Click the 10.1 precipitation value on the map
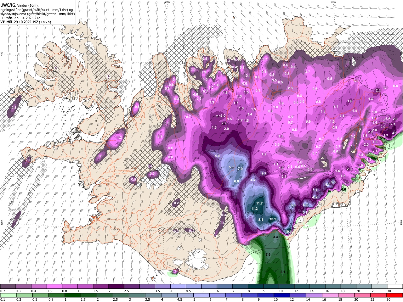Image resolution: width=403 pixels, height=302 pixels. click(273, 219)
